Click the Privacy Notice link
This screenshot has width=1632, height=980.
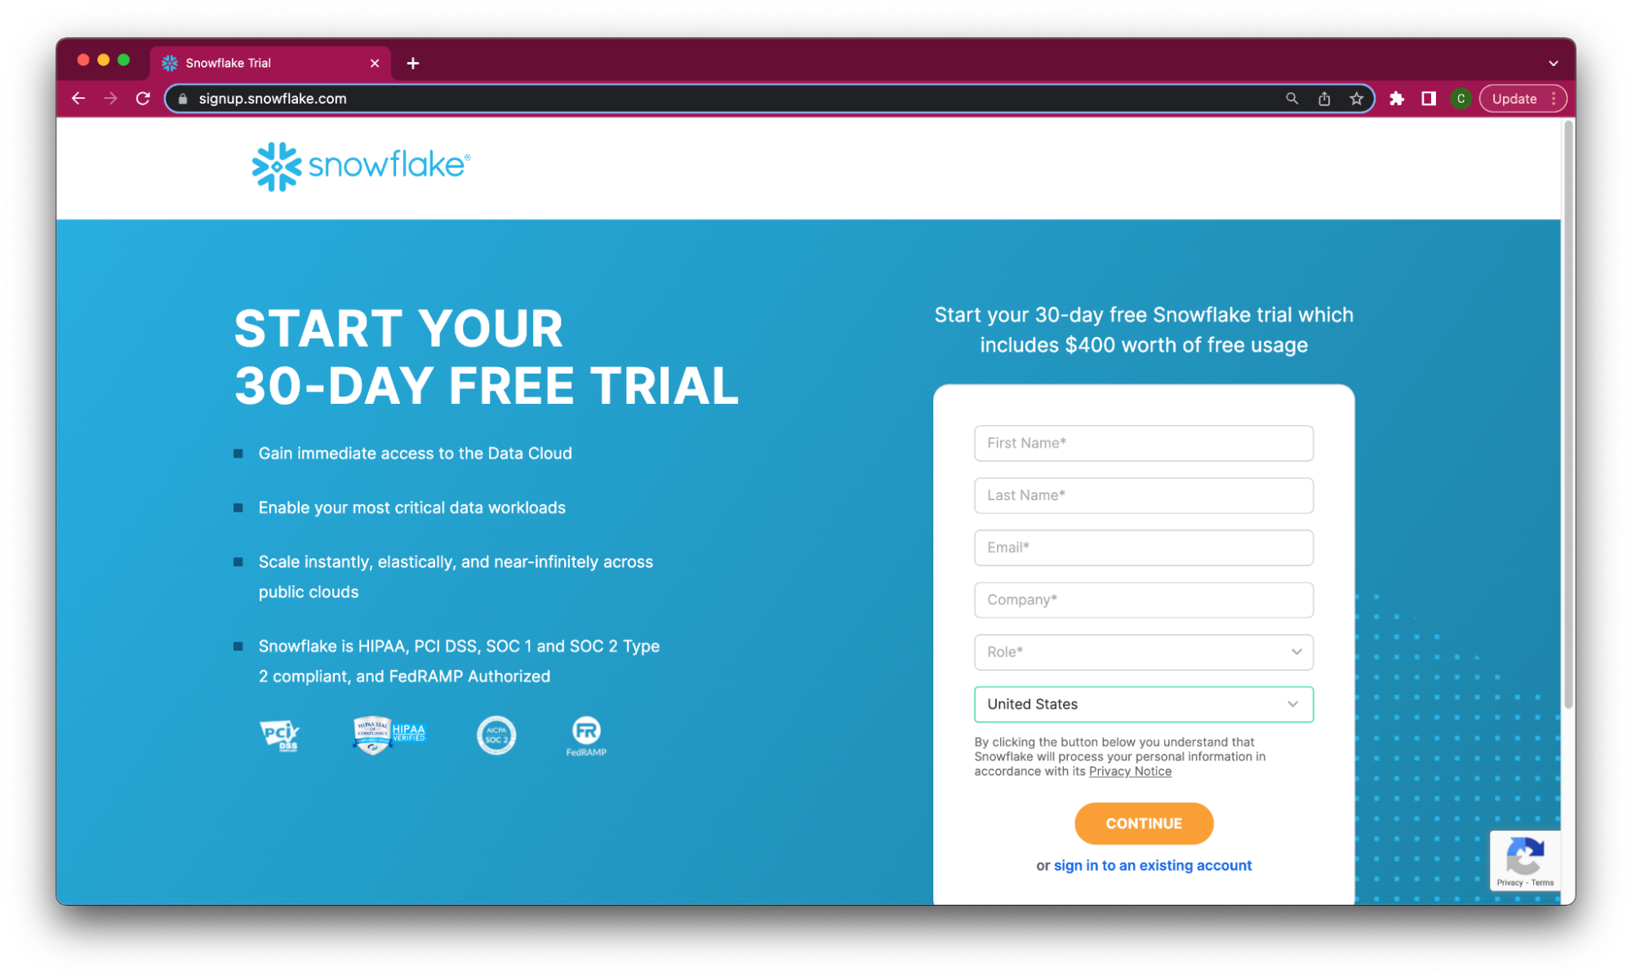point(1130,771)
